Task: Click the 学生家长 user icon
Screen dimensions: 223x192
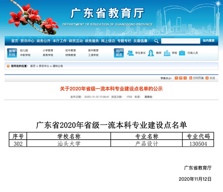Action: click(130, 53)
